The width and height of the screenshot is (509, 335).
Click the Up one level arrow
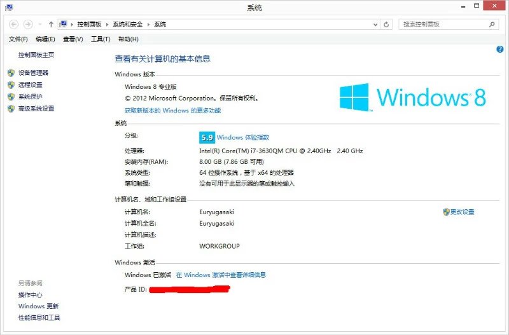50,24
